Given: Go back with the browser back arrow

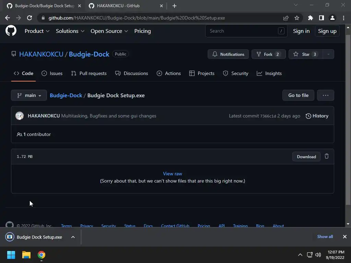Looking at the screenshot, I should pos(8,18).
